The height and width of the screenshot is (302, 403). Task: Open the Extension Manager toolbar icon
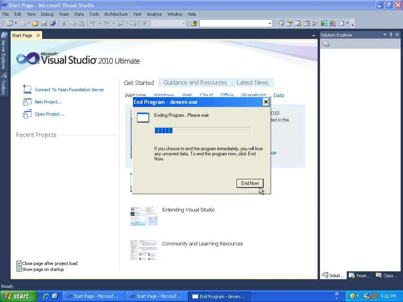(332, 23)
